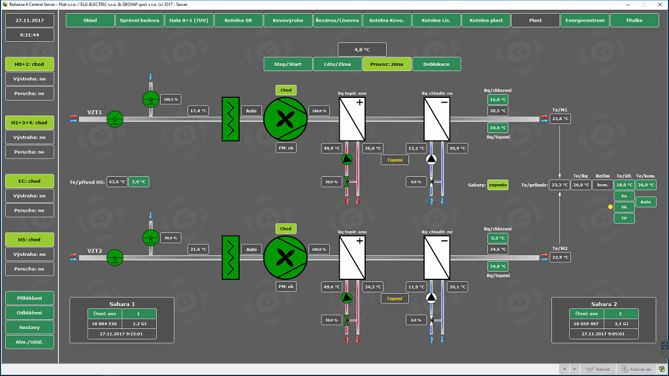Toggle the Sahary zapnuto switch
This screenshot has height=376, width=669.
[498, 185]
